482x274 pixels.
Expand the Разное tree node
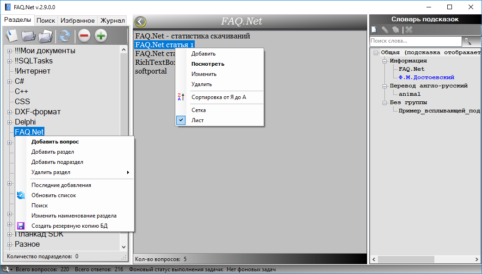pyautogui.click(x=10, y=244)
